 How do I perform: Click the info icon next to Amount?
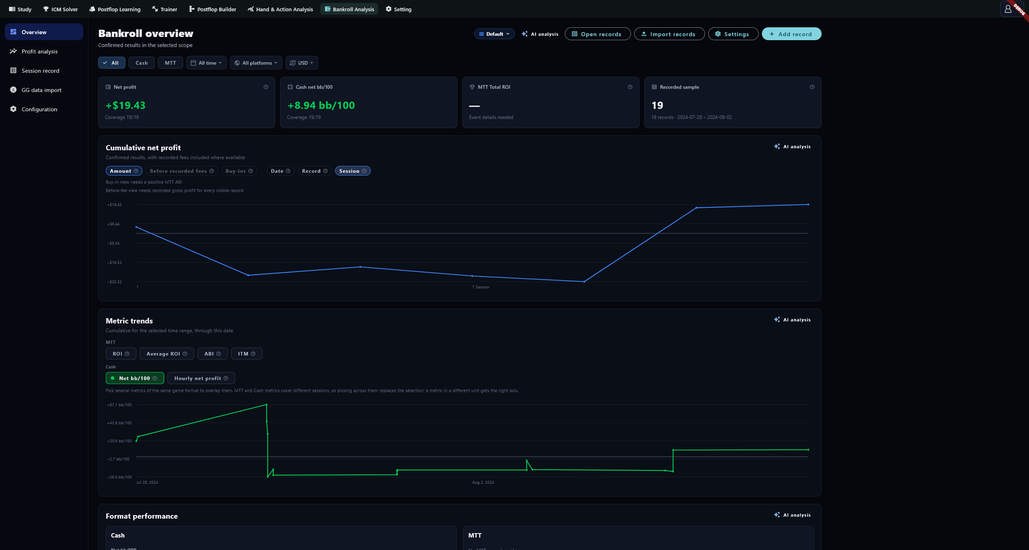[x=136, y=171]
